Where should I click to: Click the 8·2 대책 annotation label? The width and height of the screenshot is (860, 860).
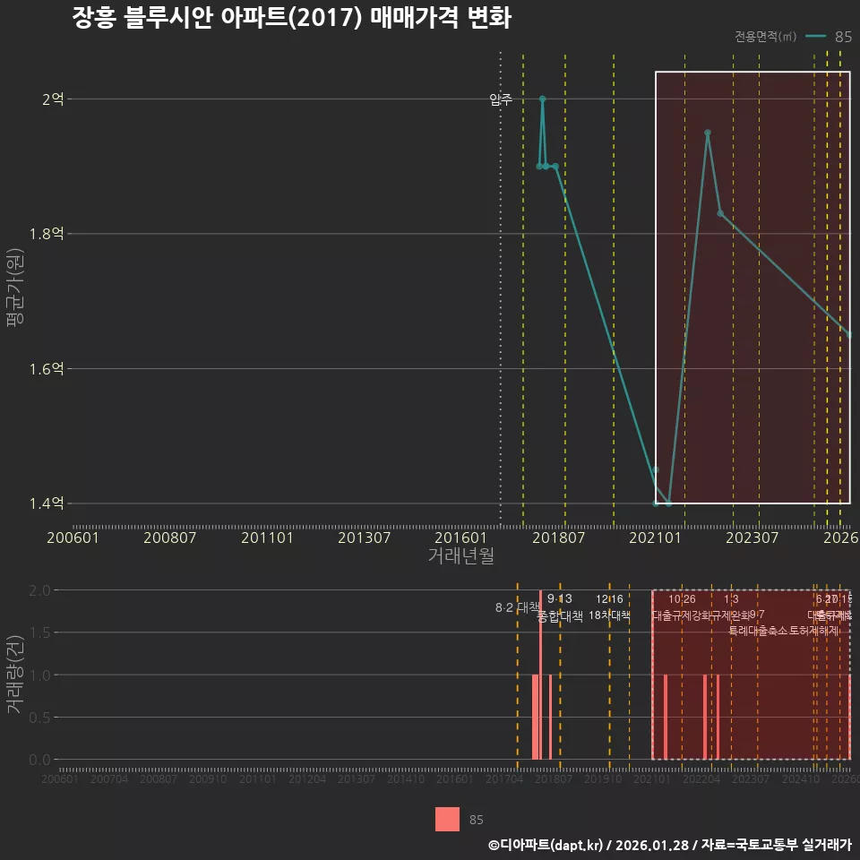point(516,607)
